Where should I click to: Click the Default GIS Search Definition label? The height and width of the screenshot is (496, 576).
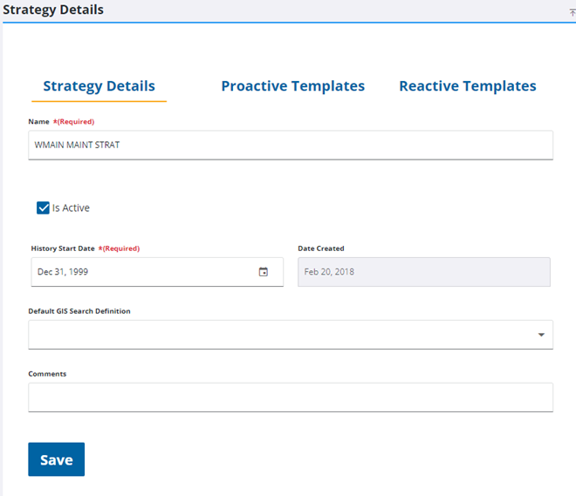tap(79, 311)
